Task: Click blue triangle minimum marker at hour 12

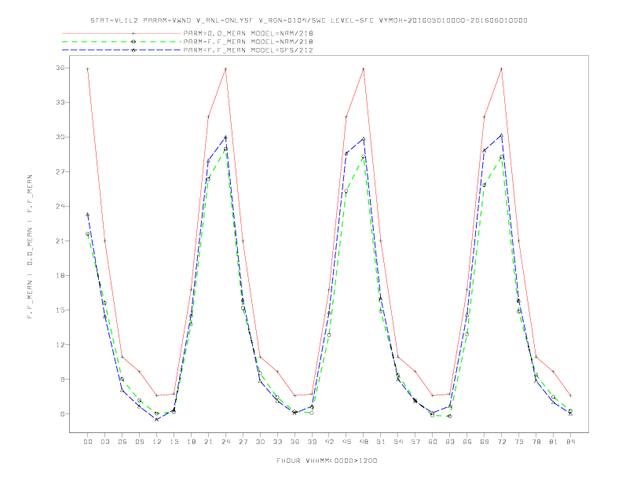Action: (x=157, y=420)
